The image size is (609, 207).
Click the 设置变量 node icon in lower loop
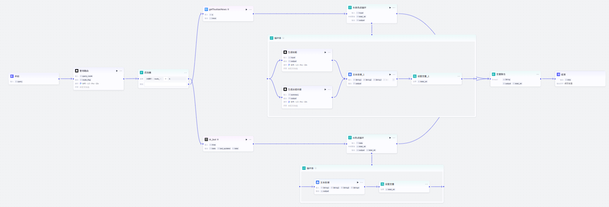[x=382, y=184]
